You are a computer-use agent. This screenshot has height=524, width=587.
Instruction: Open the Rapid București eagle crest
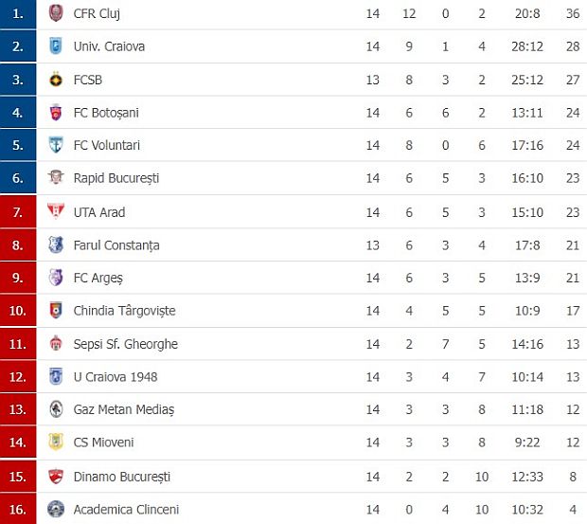[56, 177]
